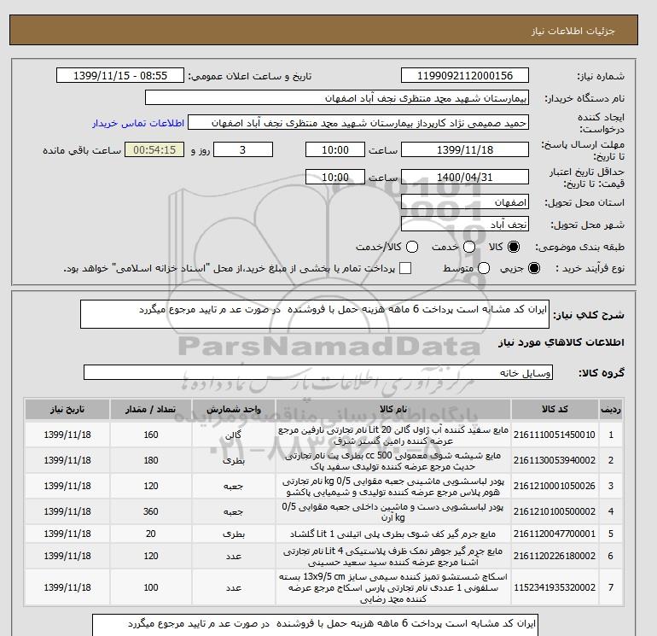Click the delivery province اصفهان field

[x=465, y=202]
